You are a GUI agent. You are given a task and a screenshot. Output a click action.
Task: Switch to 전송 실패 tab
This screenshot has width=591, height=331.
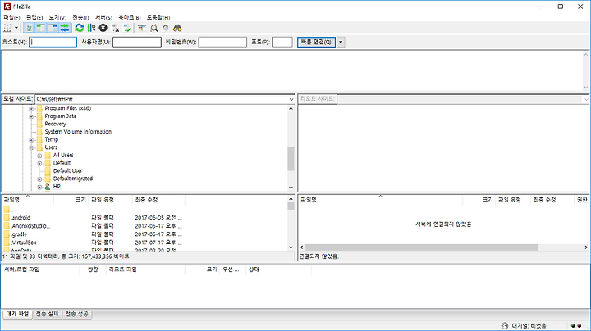tap(47, 314)
